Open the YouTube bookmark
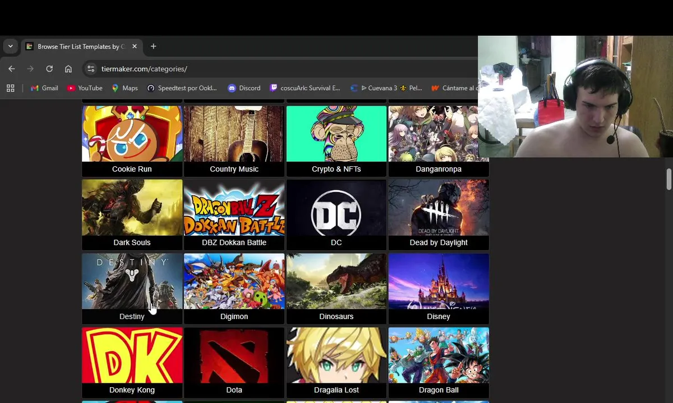The height and width of the screenshot is (403, 673). pos(85,88)
